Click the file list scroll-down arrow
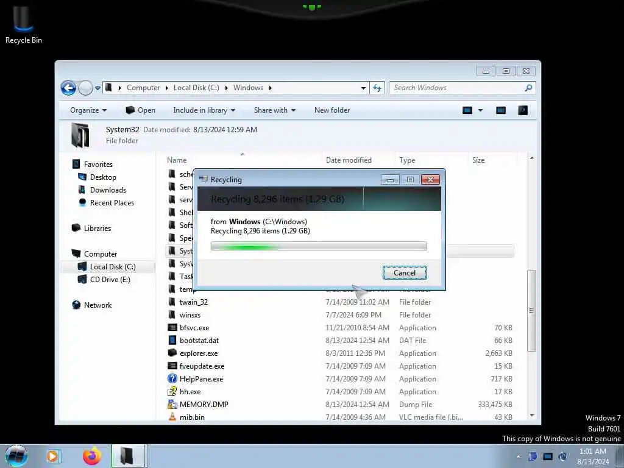This screenshot has width=624, height=468. 532,416
